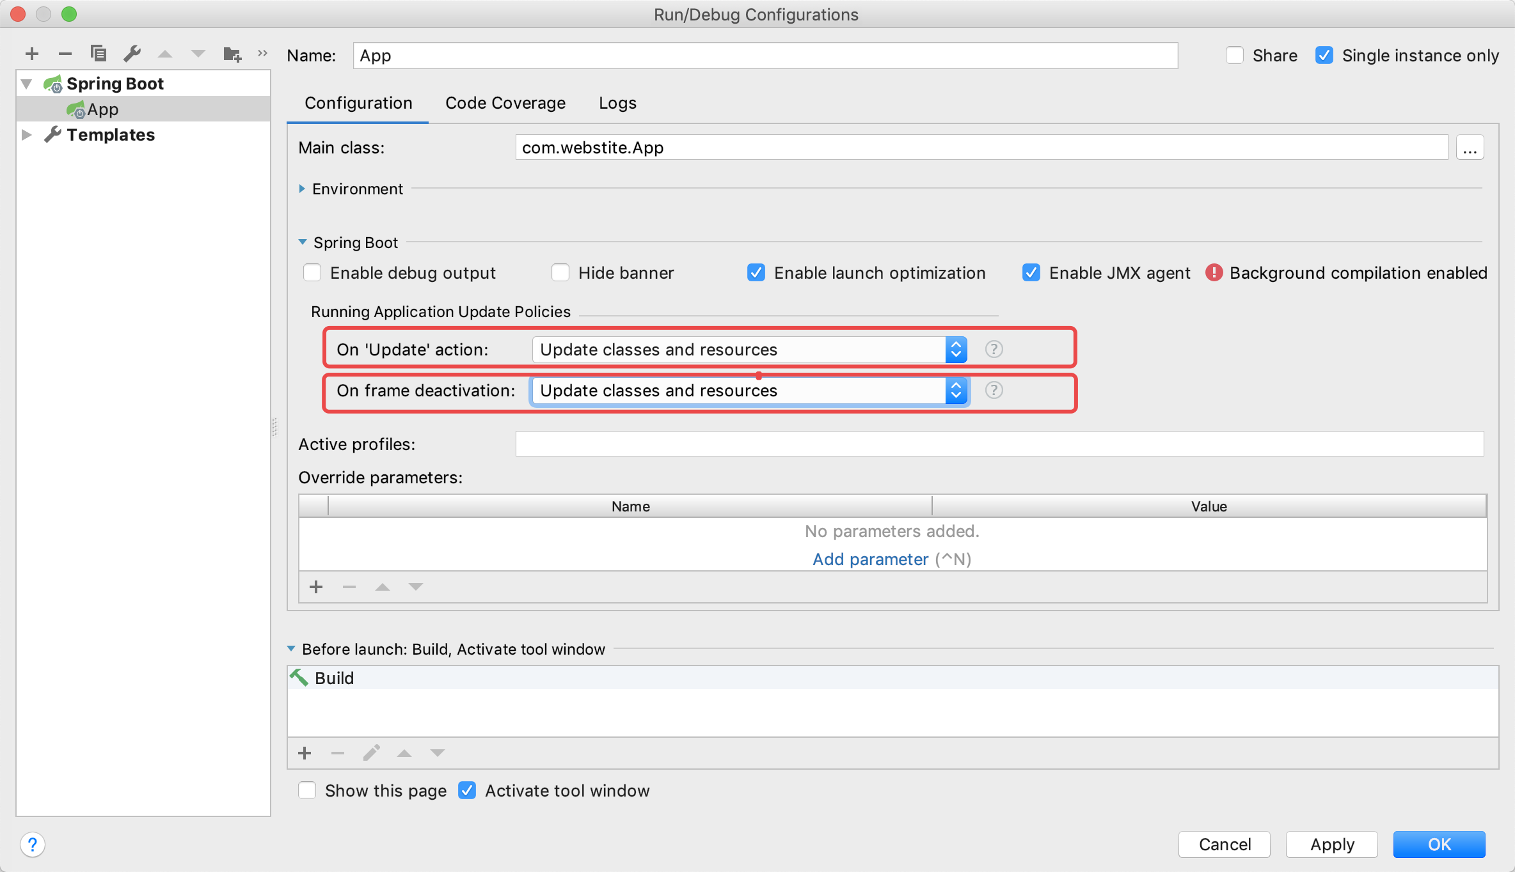
Task: Add a Before launch task with plus icon
Action: click(x=305, y=753)
